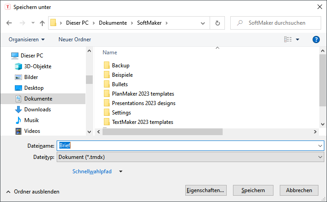The image size is (327, 202).
Task: Collapse folders with 'Ordner ausblenden'
Action: coord(33,192)
